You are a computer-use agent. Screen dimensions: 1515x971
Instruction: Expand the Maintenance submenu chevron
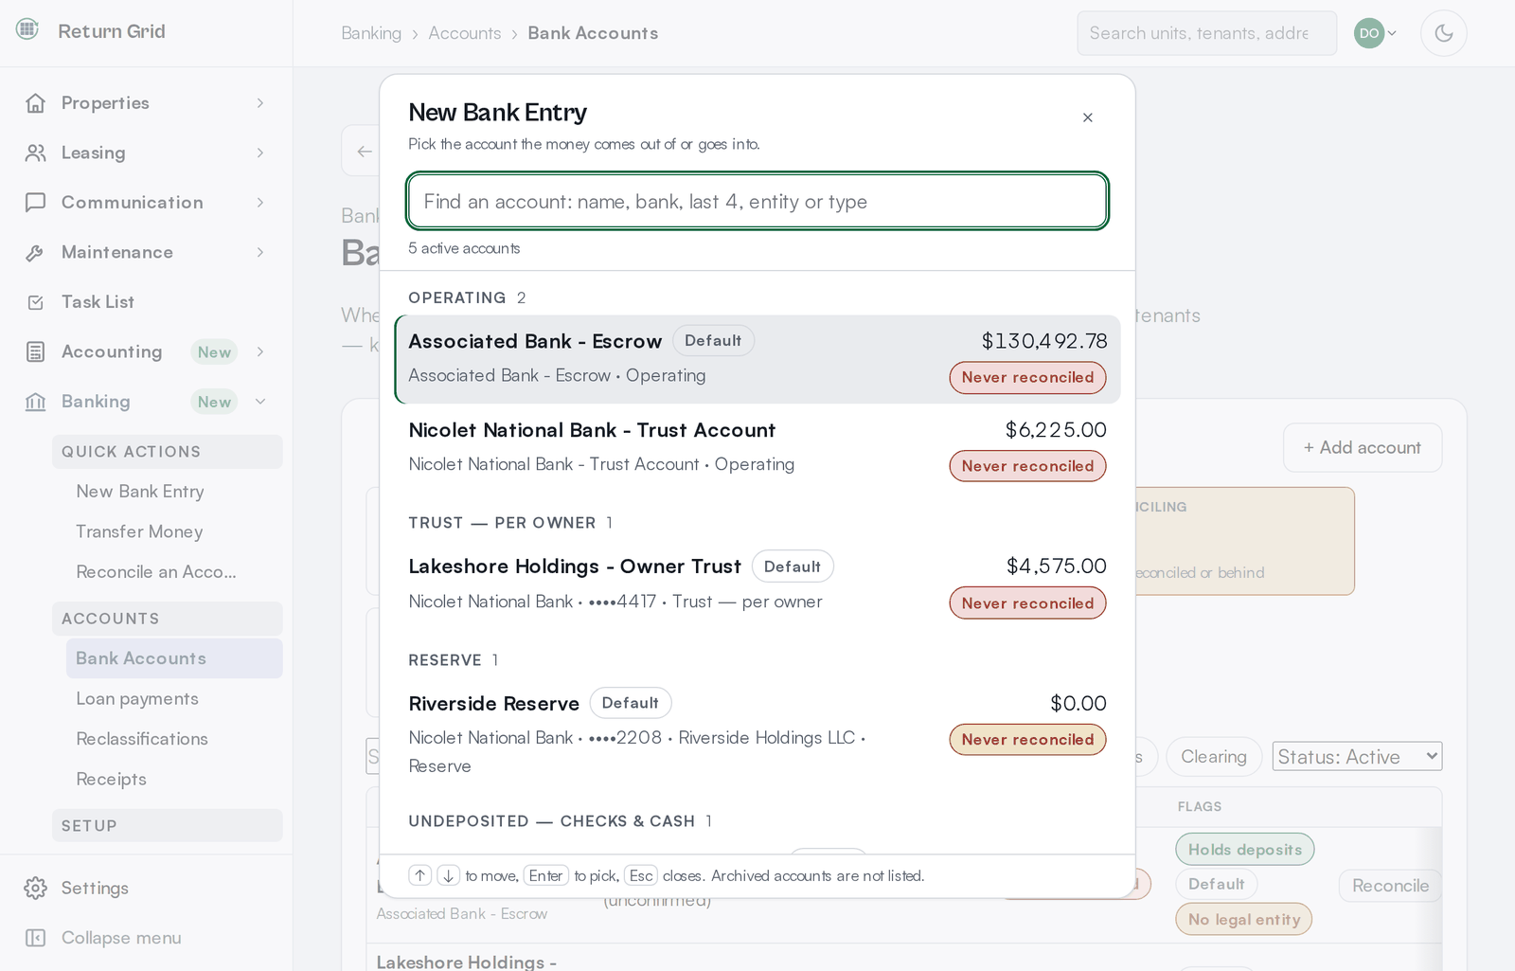coord(260,252)
